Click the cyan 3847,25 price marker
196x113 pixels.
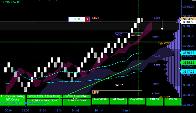(188, 71)
